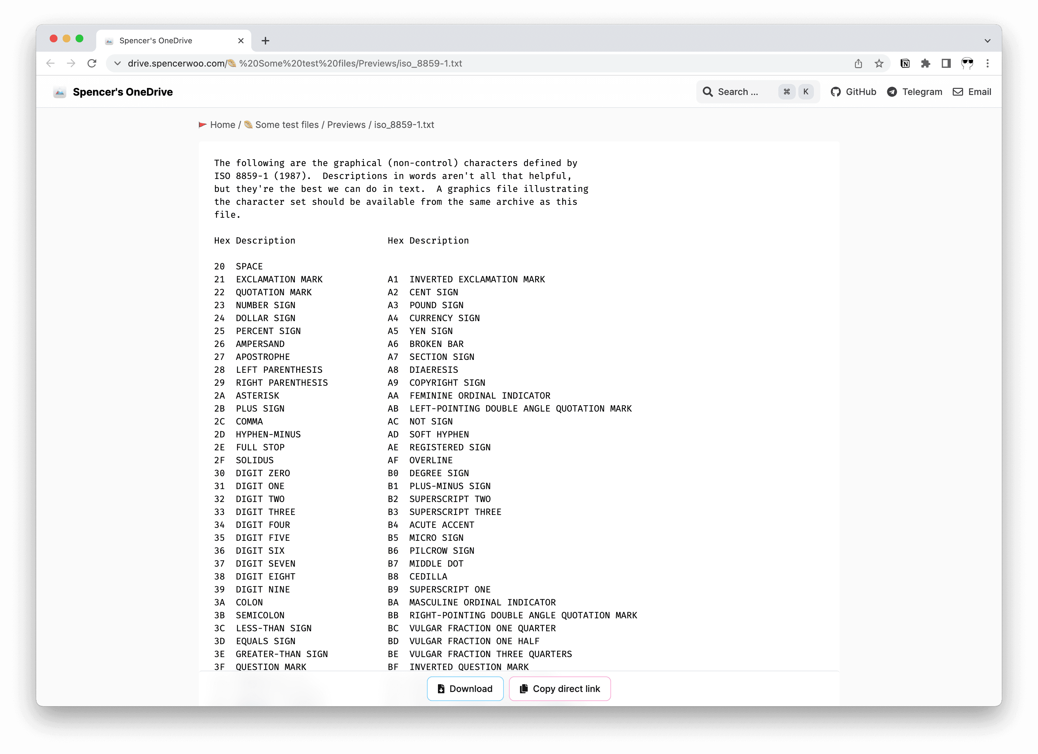Open a new tab with the plus button
Viewport: 1038px width, 754px height.
265,40
